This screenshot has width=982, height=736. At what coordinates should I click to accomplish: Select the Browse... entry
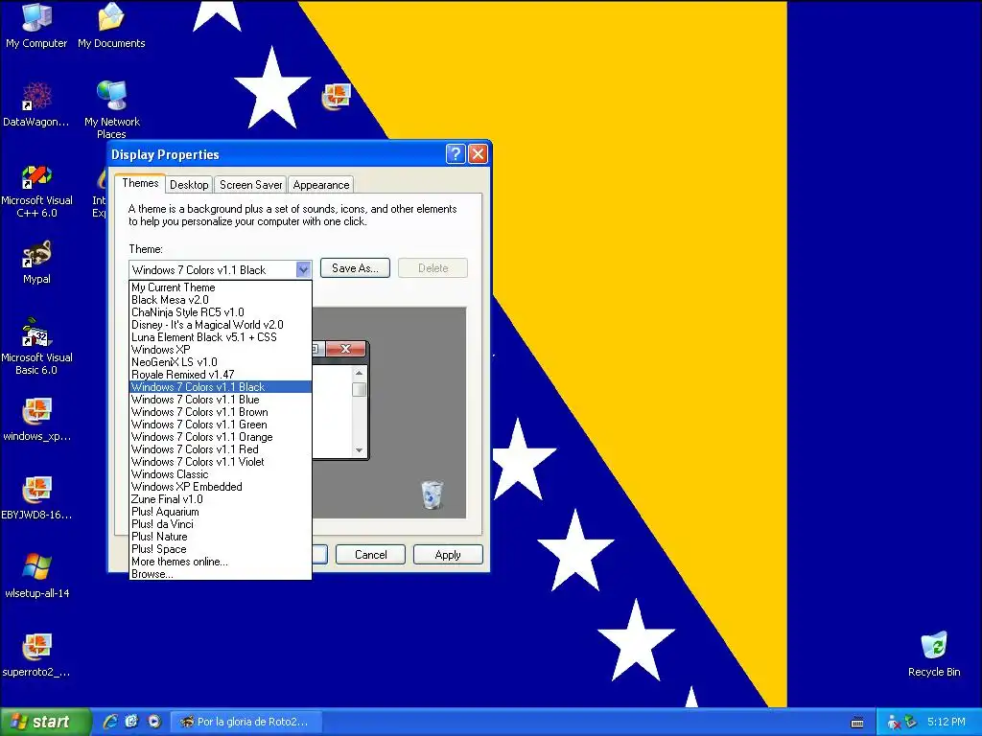click(x=220, y=574)
